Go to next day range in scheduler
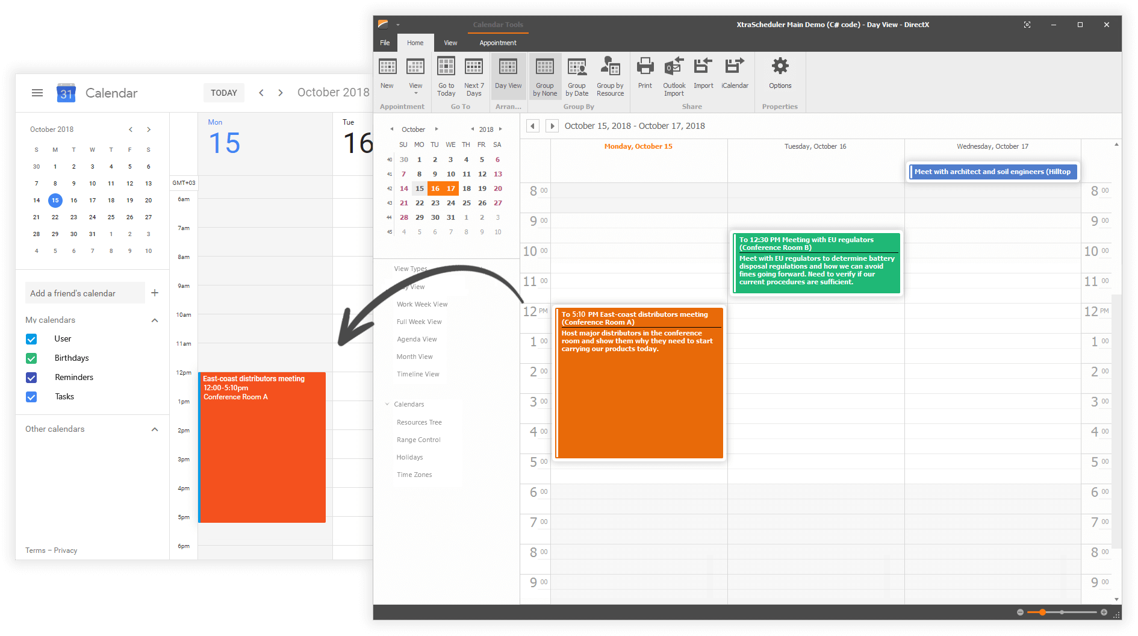Screen dimensions: 1138x636 tap(552, 126)
